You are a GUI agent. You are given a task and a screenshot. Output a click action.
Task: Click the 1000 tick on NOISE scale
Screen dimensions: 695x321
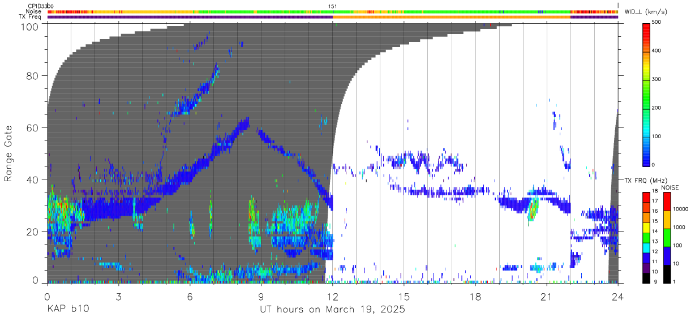click(679, 227)
